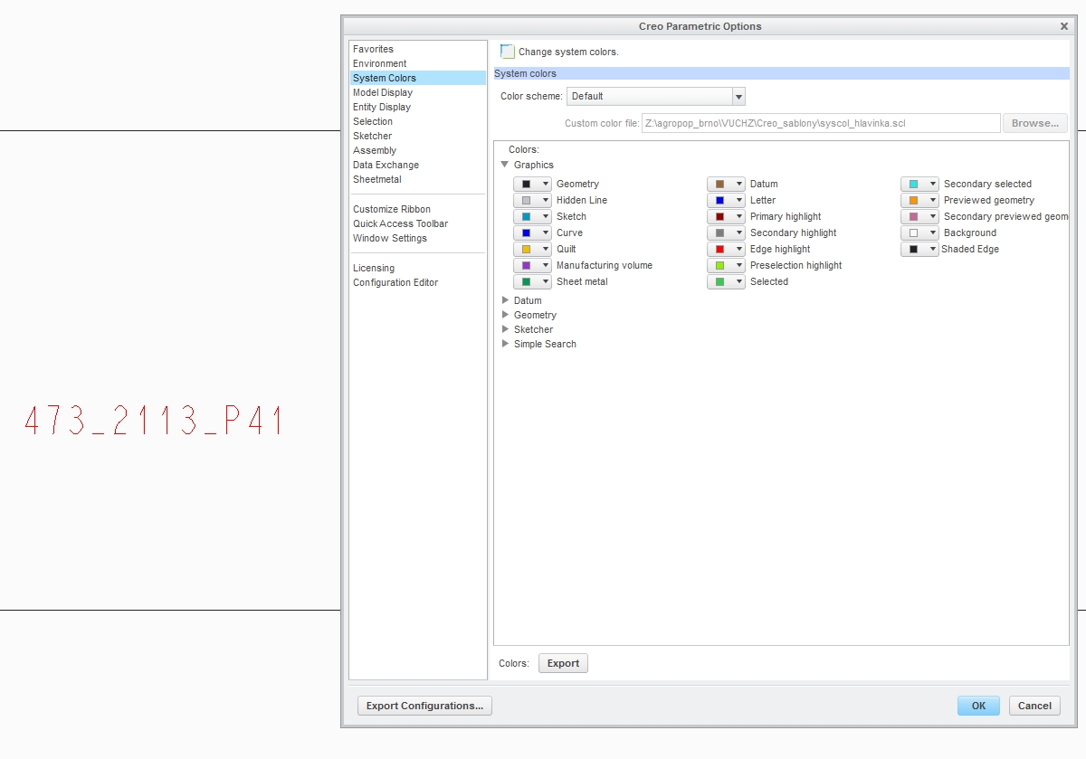Screen dimensions: 1086x759
Task: Open the Licensing options page
Action: coord(418,268)
